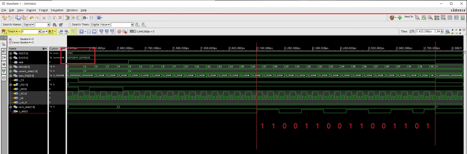
Task: Select the i_SCLK signal row
Action: (28, 94)
